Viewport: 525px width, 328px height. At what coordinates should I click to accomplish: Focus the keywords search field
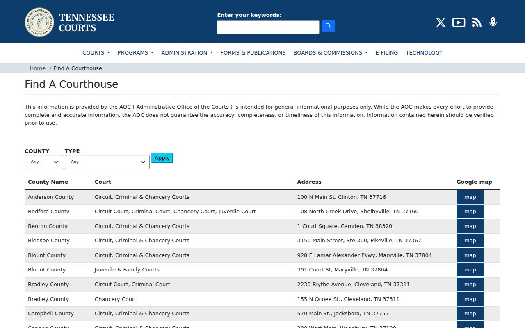point(268,27)
